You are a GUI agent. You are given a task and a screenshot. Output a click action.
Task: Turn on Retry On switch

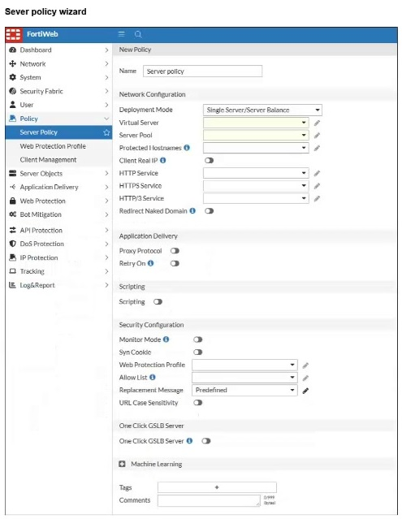[x=175, y=263]
